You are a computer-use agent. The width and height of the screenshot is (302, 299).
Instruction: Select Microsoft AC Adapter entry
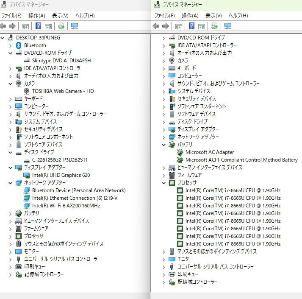point(210,152)
